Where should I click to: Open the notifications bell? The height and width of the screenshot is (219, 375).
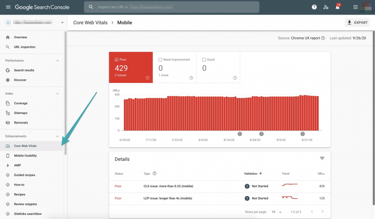[x=337, y=7]
